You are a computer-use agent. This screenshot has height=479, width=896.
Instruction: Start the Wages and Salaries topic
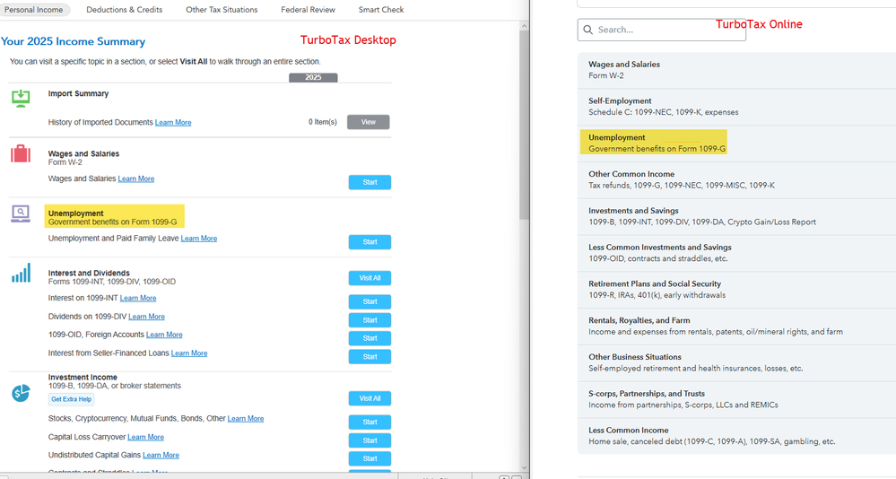pyautogui.click(x=370, y=182)
